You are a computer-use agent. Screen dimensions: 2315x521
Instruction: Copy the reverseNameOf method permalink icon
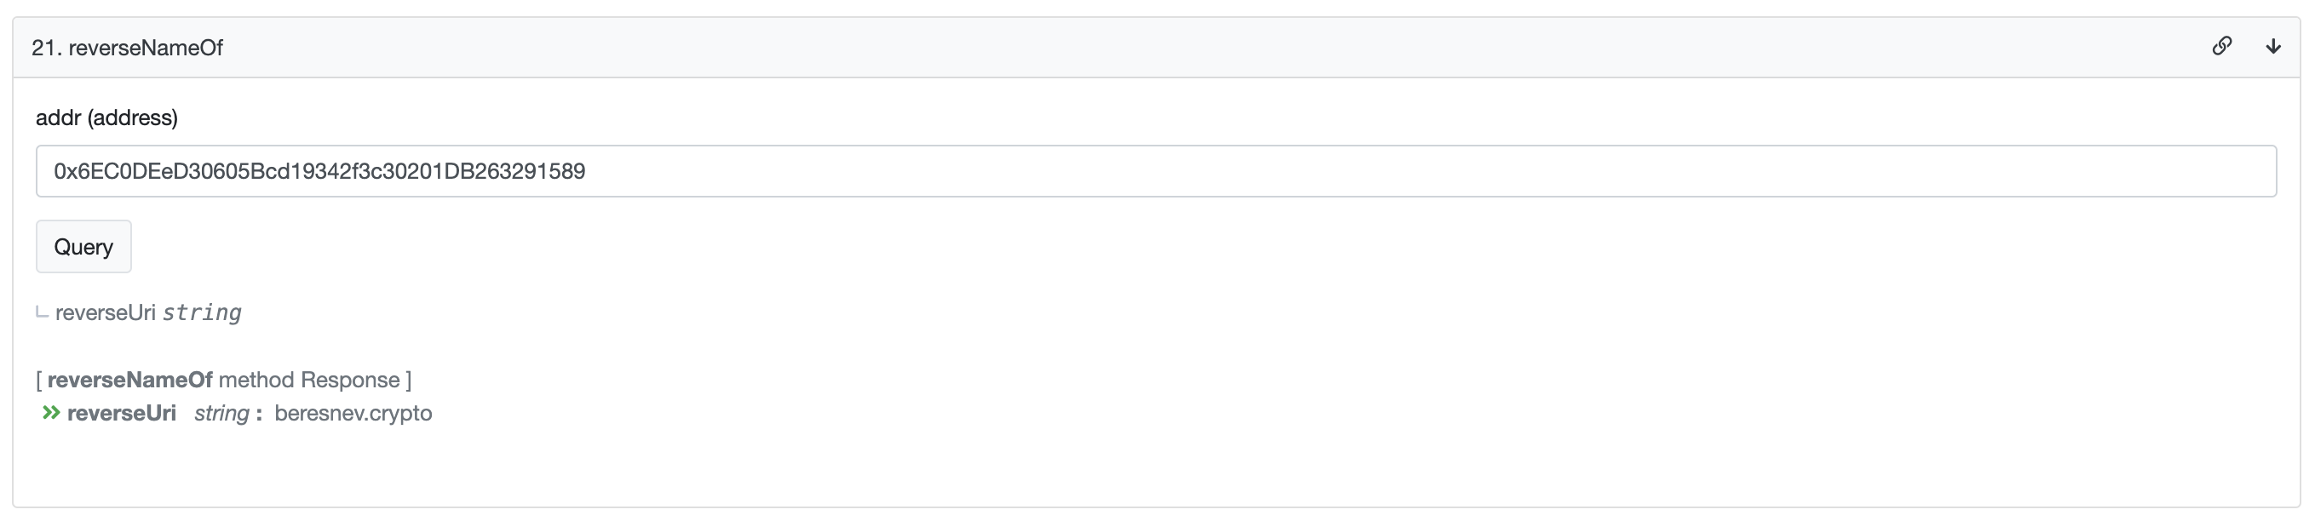tap(2221, 46)
